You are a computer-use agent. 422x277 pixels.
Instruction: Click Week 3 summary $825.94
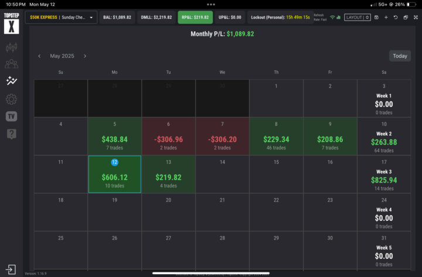tap(384, 180)
